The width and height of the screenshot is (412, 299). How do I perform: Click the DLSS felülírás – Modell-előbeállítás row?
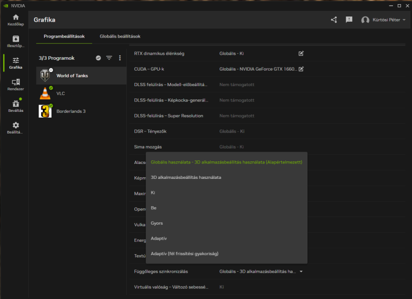pos(267,85)
